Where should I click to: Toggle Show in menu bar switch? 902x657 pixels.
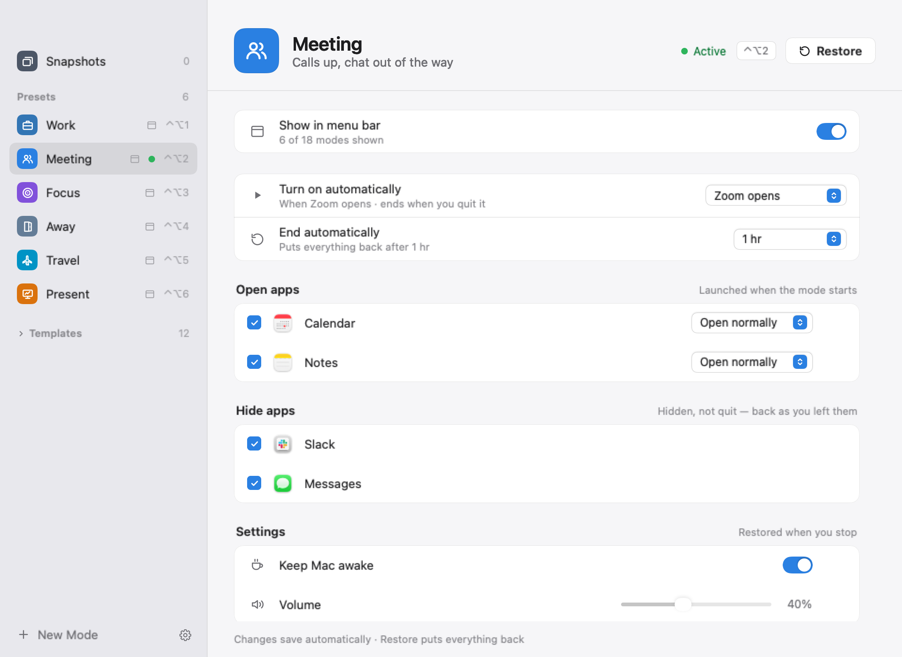[831, 131]
